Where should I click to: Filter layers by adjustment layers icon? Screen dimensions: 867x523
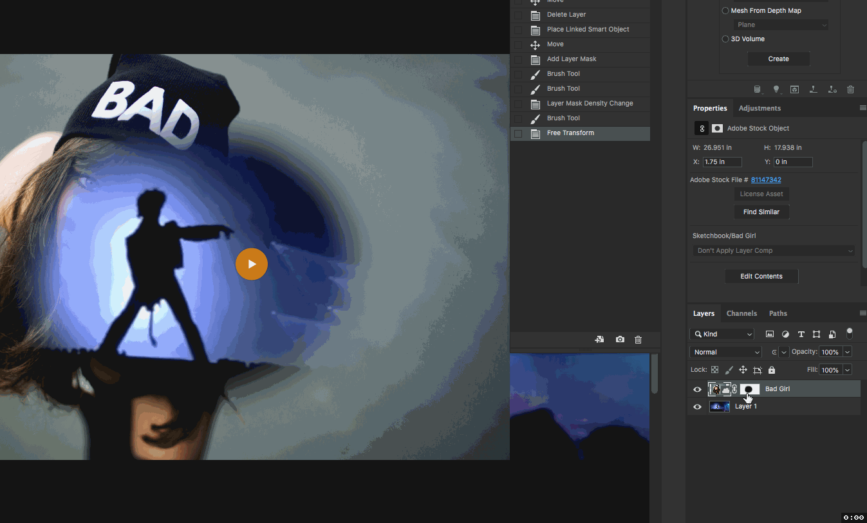(785, 334)
